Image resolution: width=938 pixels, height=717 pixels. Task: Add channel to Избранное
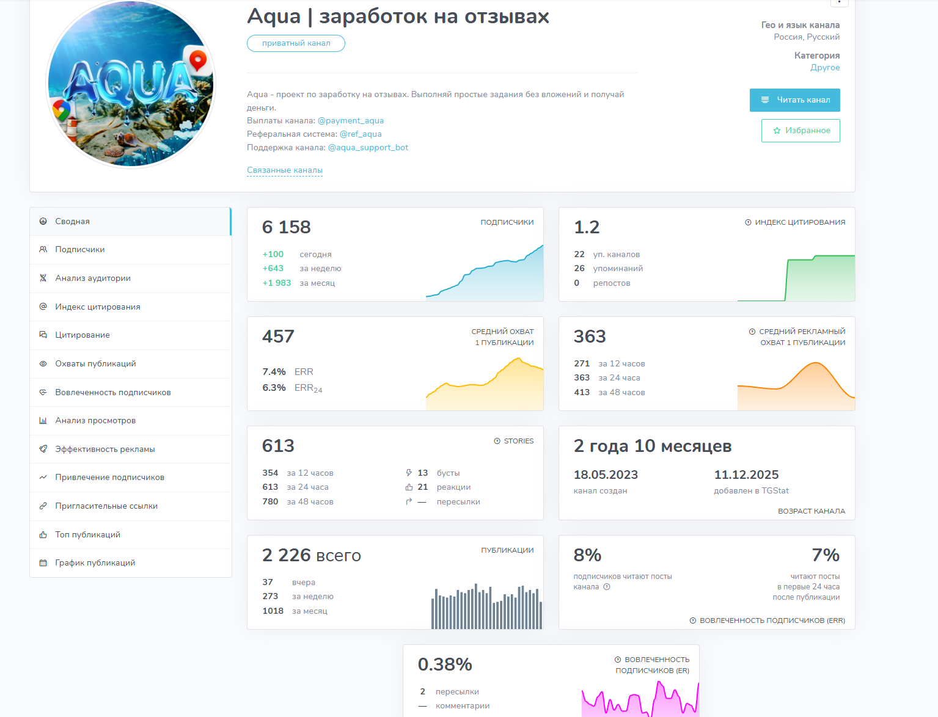[801, 130]
